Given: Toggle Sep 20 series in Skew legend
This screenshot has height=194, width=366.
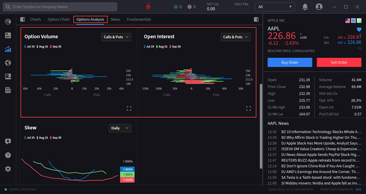Looking at the screenshot, I should pos(56,138).
